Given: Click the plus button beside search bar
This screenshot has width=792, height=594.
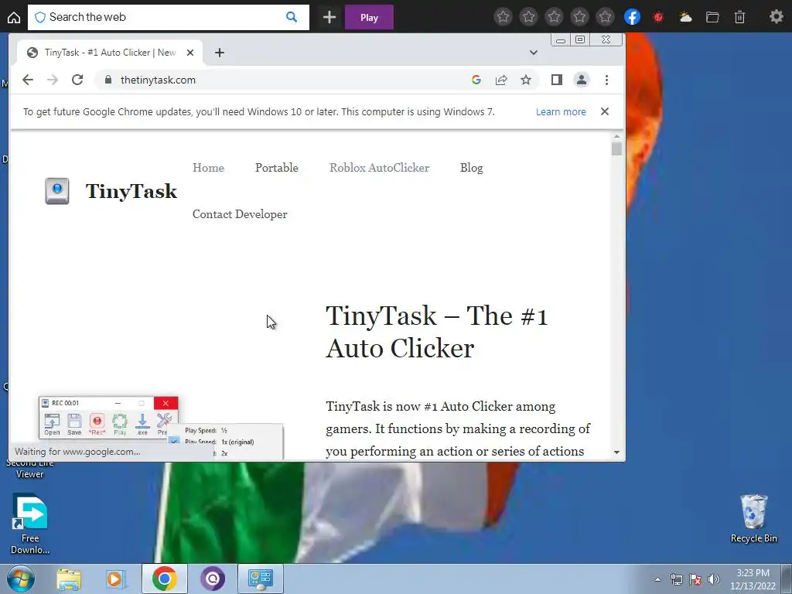Looking at the screenshot, I should pyautogui.click(x=329, y=17).
